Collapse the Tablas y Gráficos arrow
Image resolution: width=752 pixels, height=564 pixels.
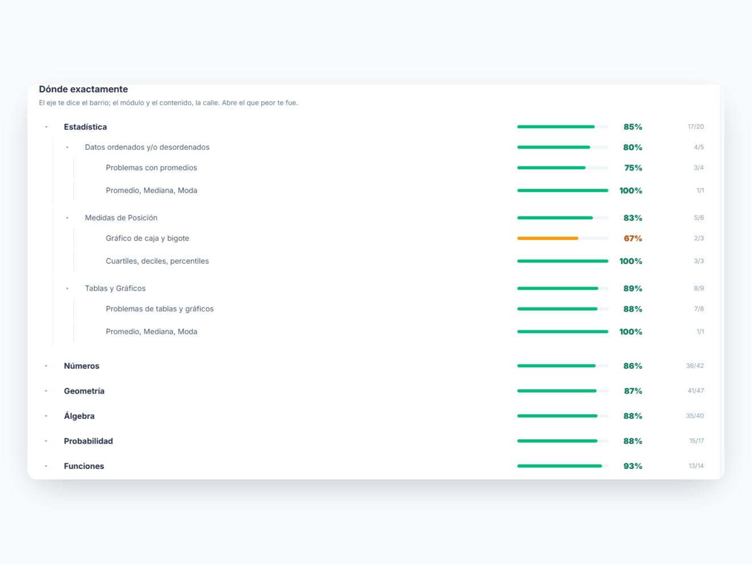pos(67,289)
